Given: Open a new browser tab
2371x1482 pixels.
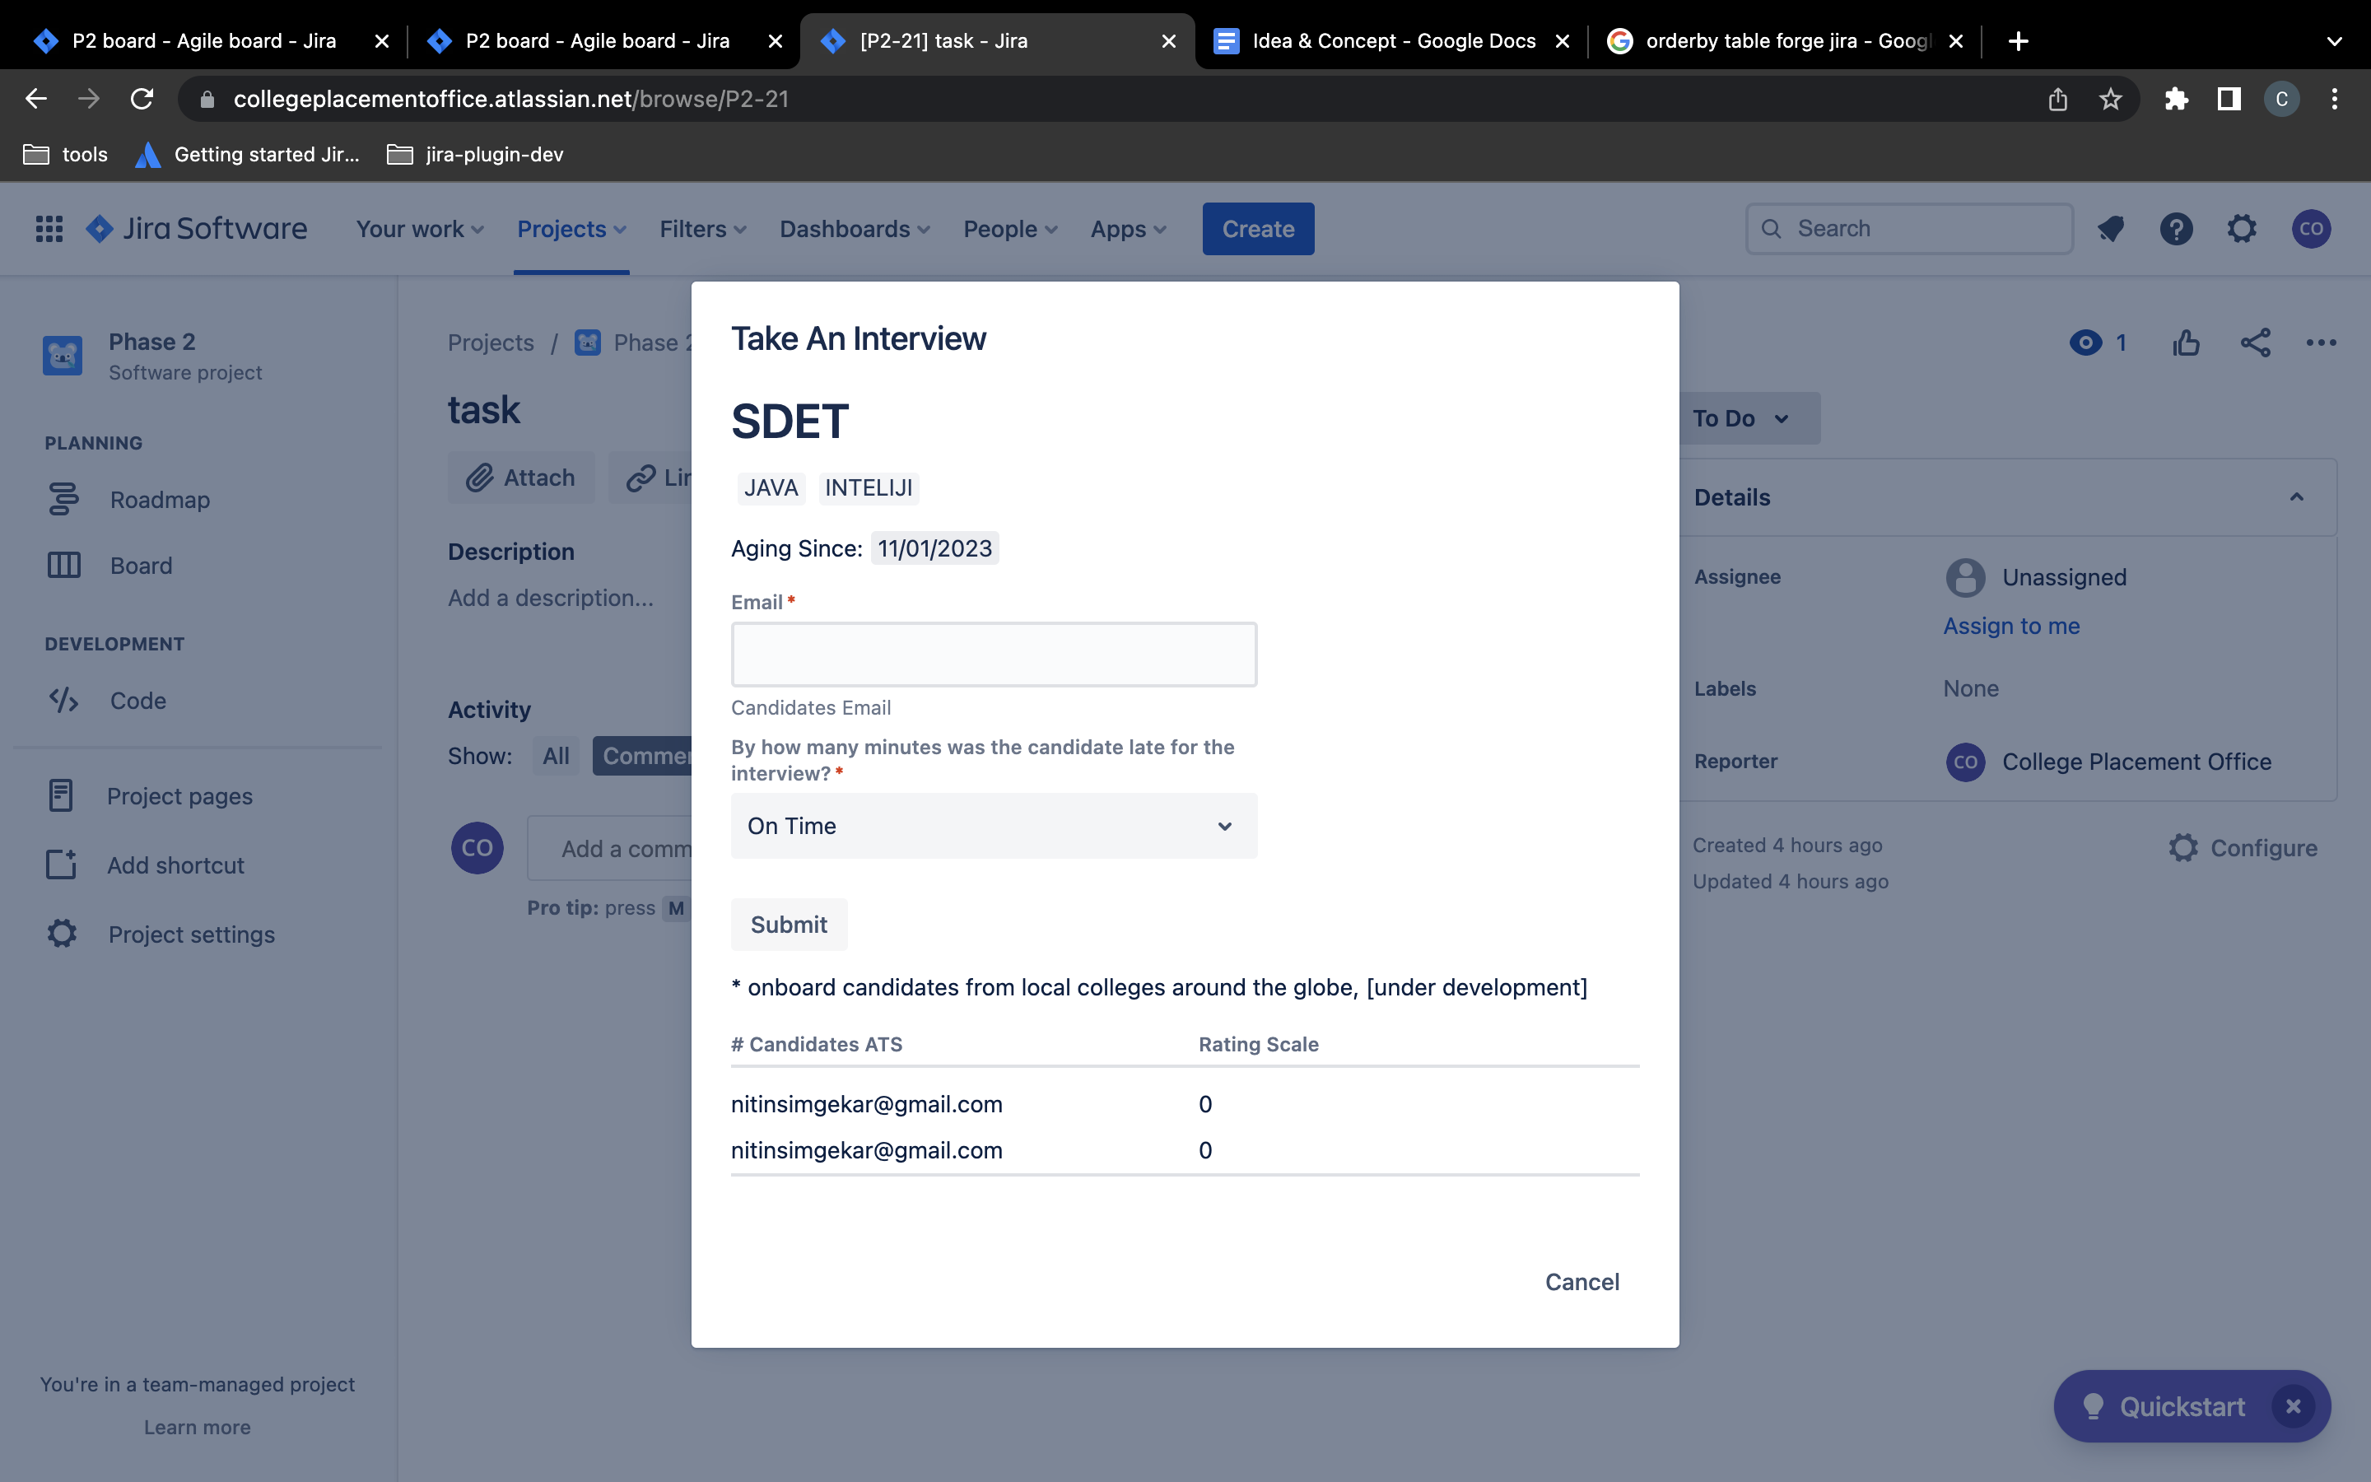Looking at the screenshot, I should pos(2019,41).
